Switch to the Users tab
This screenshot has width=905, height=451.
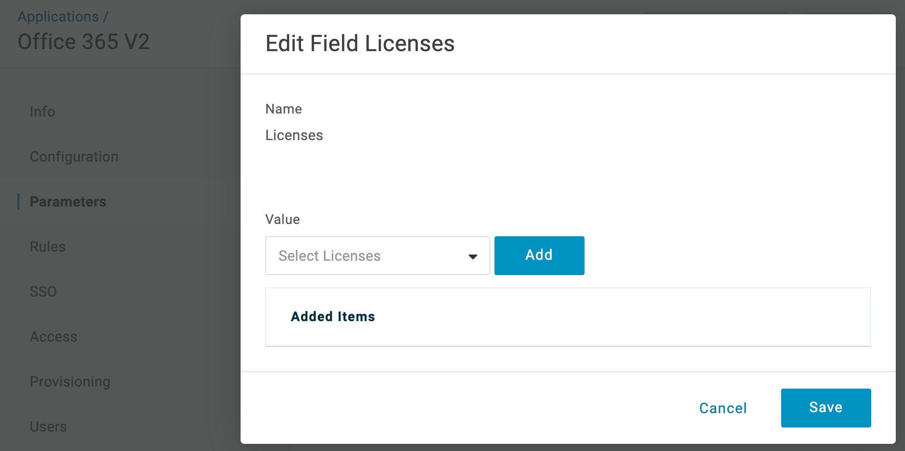pyautogui.click(x=48, y=426)
